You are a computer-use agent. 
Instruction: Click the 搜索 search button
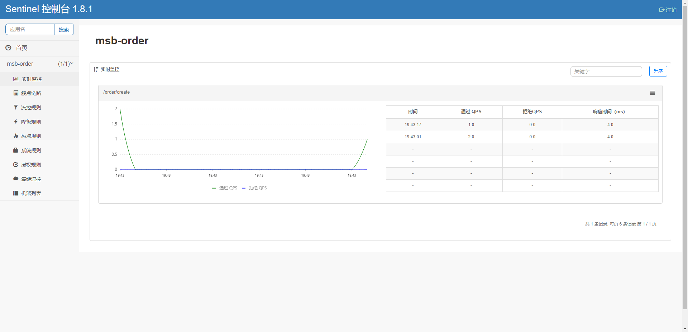(x=64, y=29)
